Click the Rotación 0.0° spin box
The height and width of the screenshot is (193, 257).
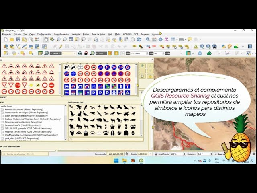204,154
